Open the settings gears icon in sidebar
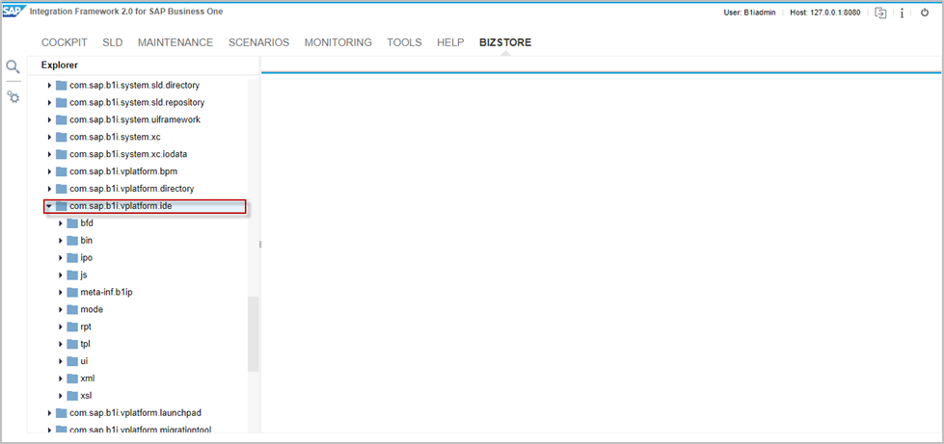This screenshot has width=944, height=444. (13, 97)
